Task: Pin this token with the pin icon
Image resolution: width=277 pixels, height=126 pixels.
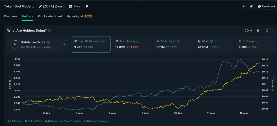Action: (251, 6)
